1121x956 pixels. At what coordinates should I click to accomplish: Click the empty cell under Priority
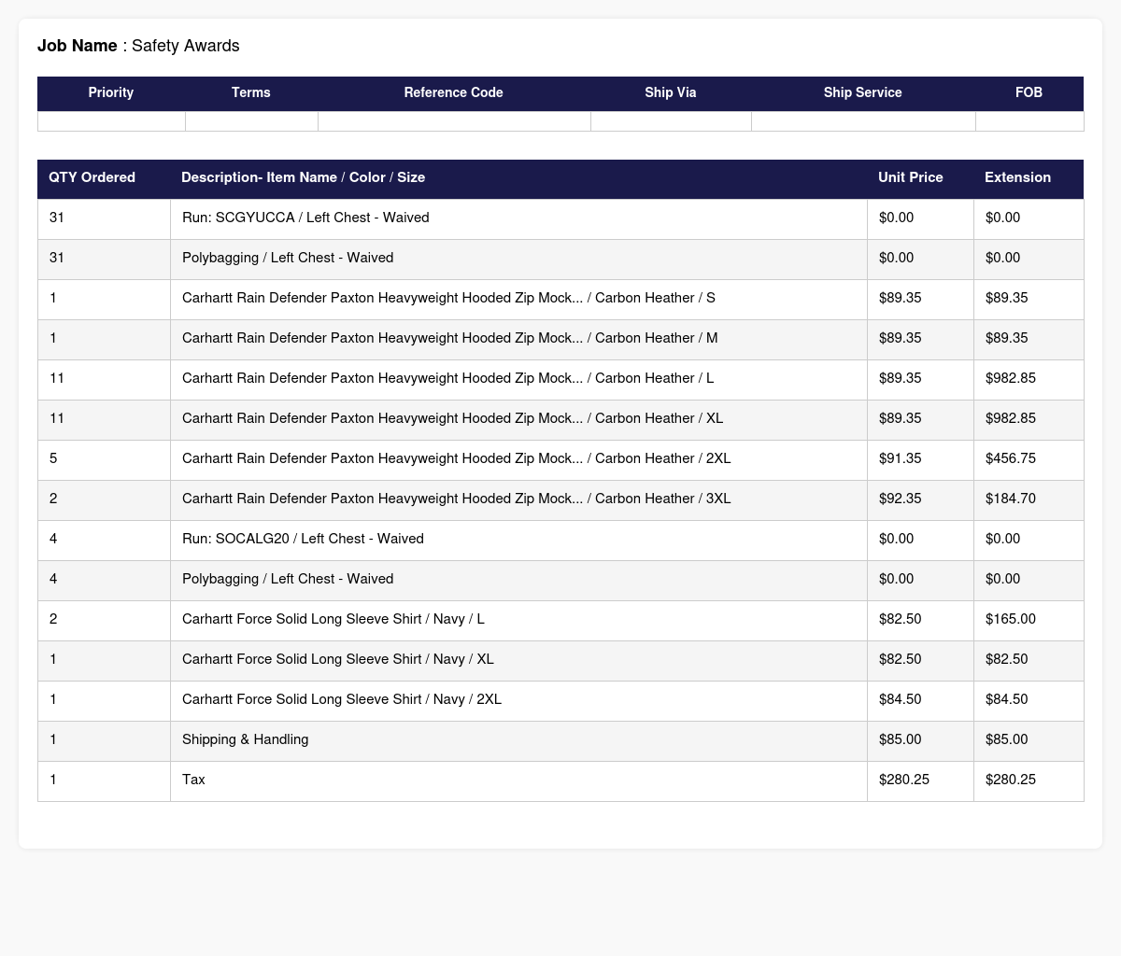point(111,121)
